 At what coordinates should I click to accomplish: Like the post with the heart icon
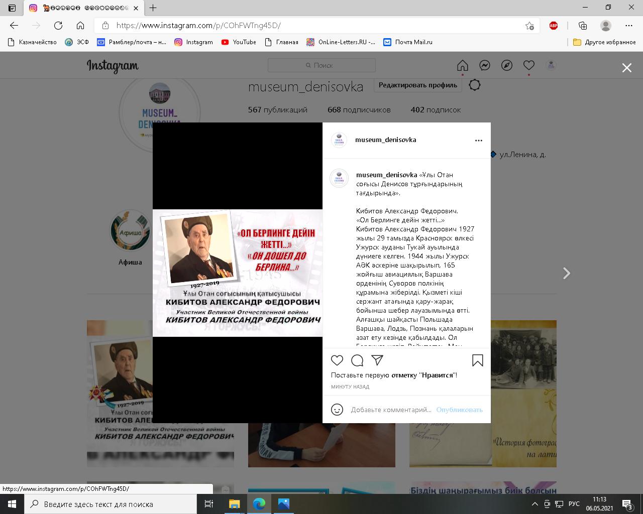(x=337, y=360)
